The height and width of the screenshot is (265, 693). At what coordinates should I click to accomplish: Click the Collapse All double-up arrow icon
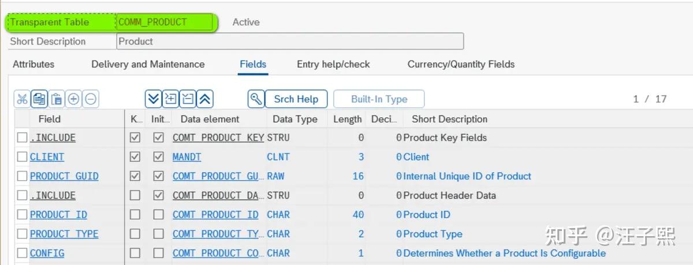(206, 99)
